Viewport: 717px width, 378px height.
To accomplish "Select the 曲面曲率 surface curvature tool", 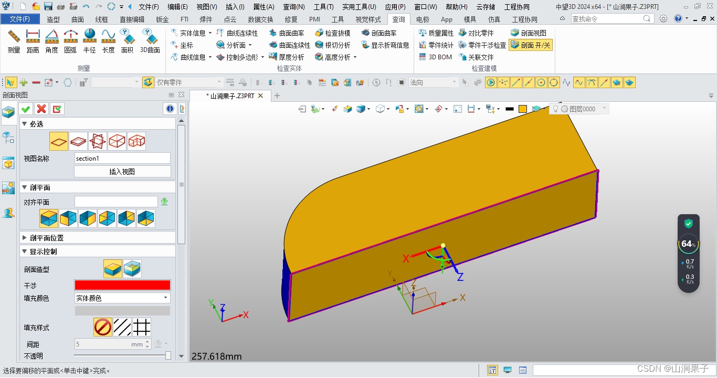I will [292, 32].
